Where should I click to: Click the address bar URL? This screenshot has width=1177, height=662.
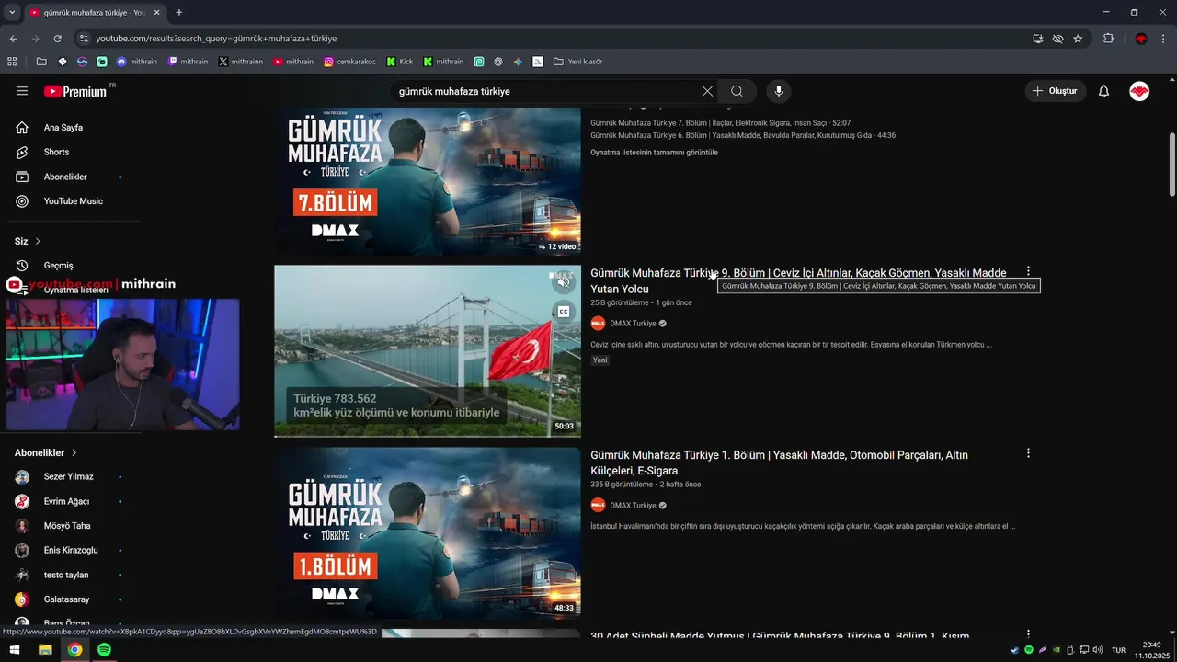[x=216, y=39]
